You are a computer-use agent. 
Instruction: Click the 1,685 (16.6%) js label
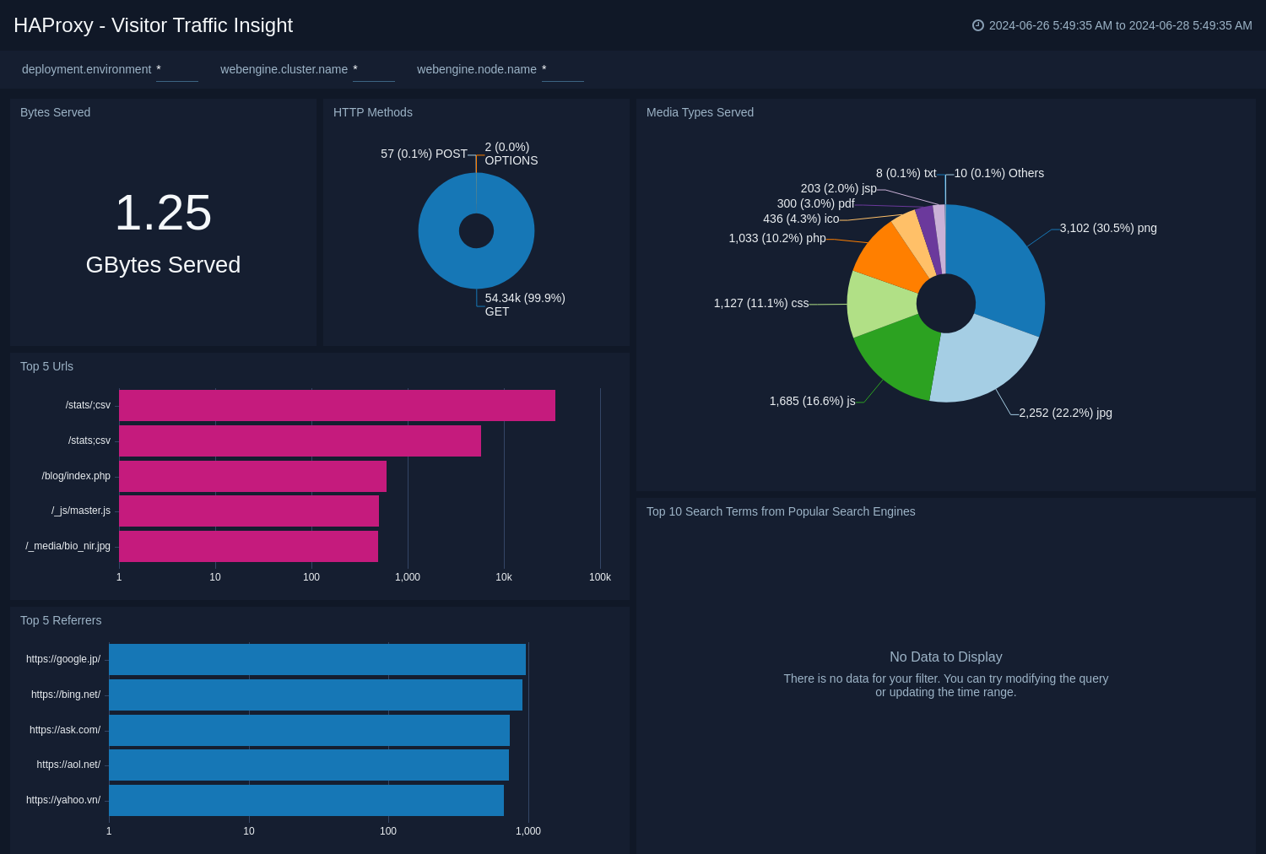(x=812, y=401)
